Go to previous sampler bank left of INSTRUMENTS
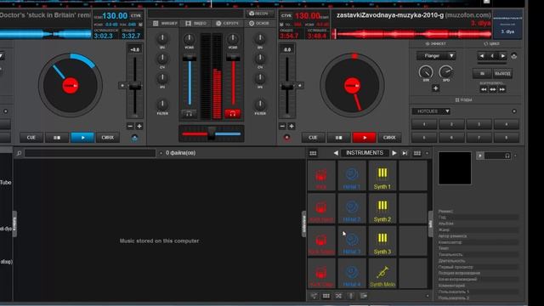Viewport: 544px width, 306px height. tap(336, 153)
